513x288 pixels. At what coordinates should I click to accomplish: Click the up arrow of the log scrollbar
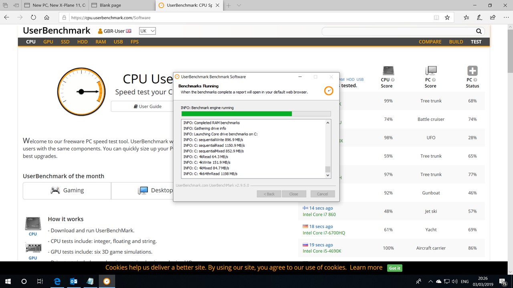coord(327,123)
